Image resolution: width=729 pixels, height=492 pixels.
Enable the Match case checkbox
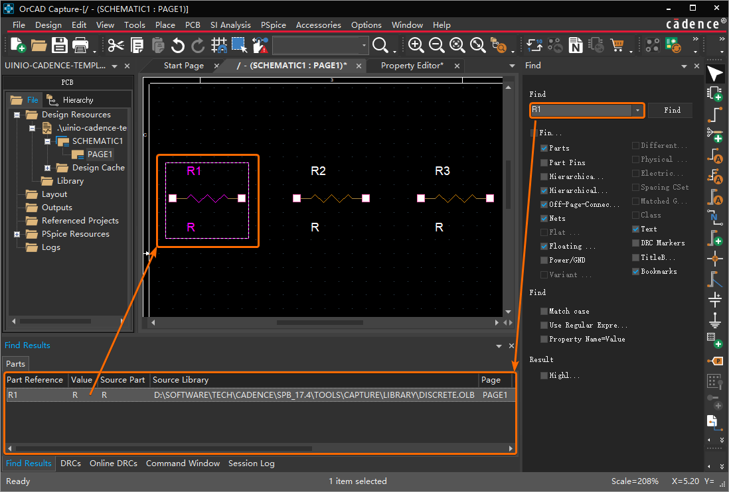(x=544, y=311)
